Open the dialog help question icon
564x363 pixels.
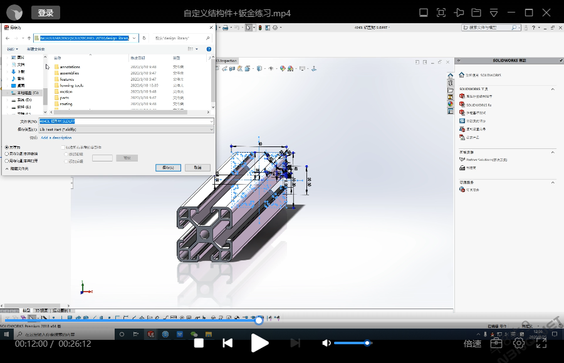click(x=209, y=49)
